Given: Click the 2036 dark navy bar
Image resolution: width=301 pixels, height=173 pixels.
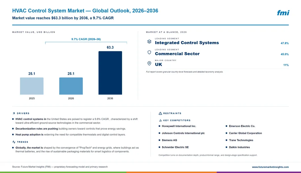Looking at the screenshot, I should pyautogui.click(x=110, y=73).
